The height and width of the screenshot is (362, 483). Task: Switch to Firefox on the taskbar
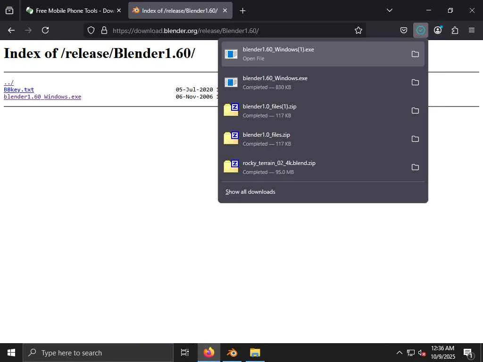coord(208,353)
